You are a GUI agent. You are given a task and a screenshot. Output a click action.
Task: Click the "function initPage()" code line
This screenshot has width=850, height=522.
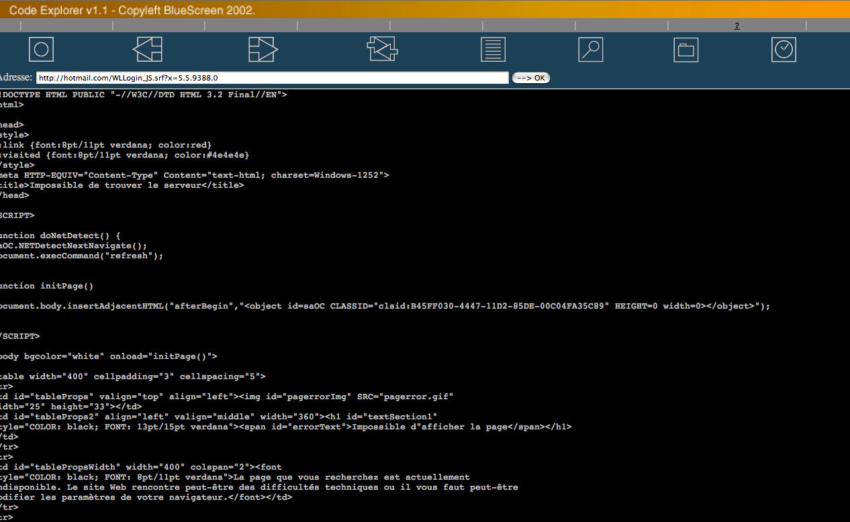47,286
